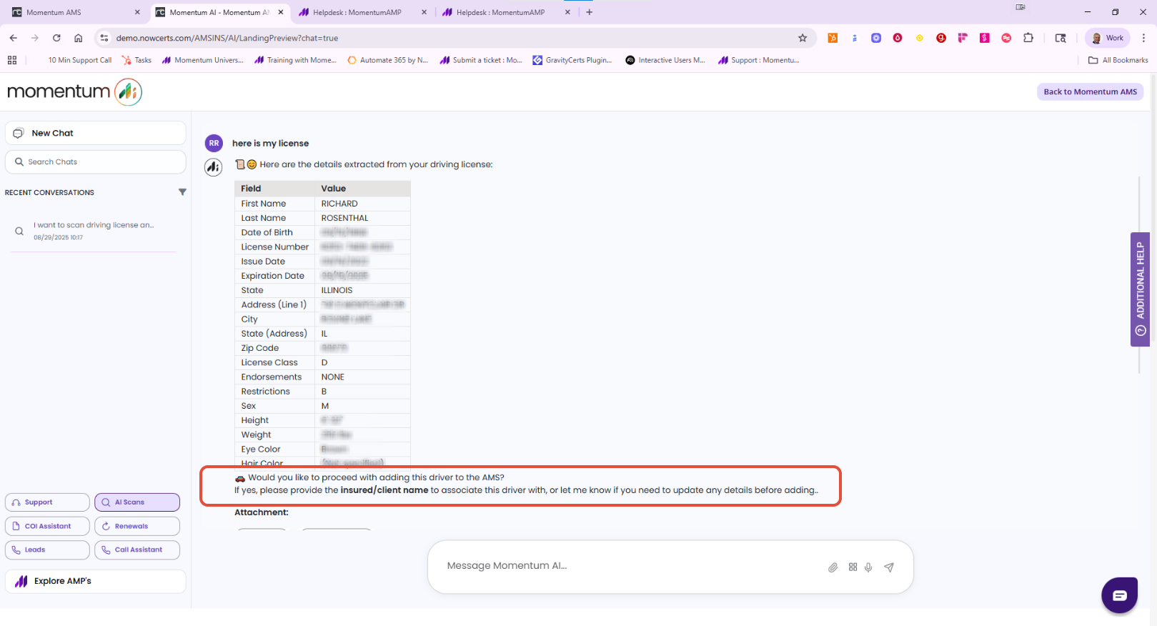Open the Chrome three-dot menu
Image resolution: width=1157 pixels, height=626 pixels.
1143,38
